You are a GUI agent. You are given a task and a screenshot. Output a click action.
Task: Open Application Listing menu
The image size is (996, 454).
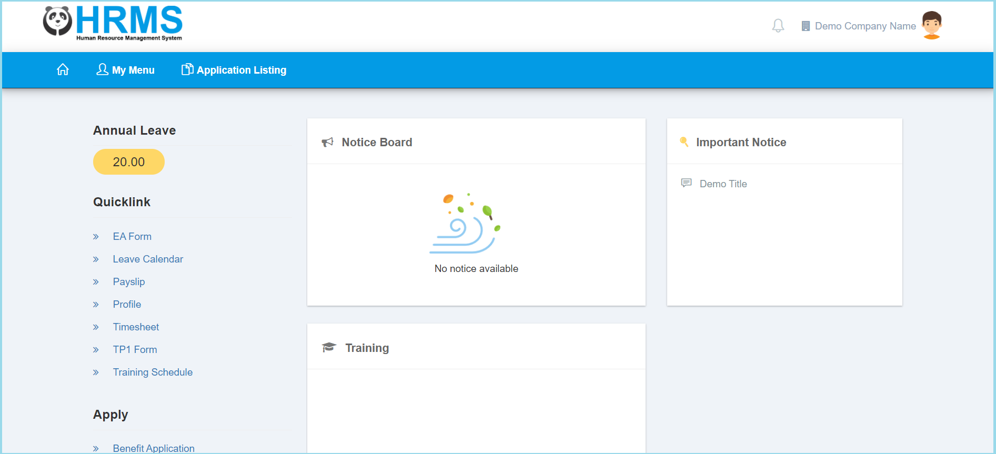pos(234,70)
